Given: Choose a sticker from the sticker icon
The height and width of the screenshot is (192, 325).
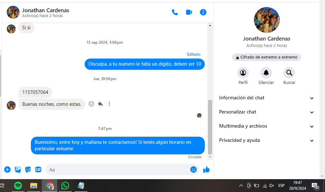Looking at the screenshot, I should tap(28, 169).
